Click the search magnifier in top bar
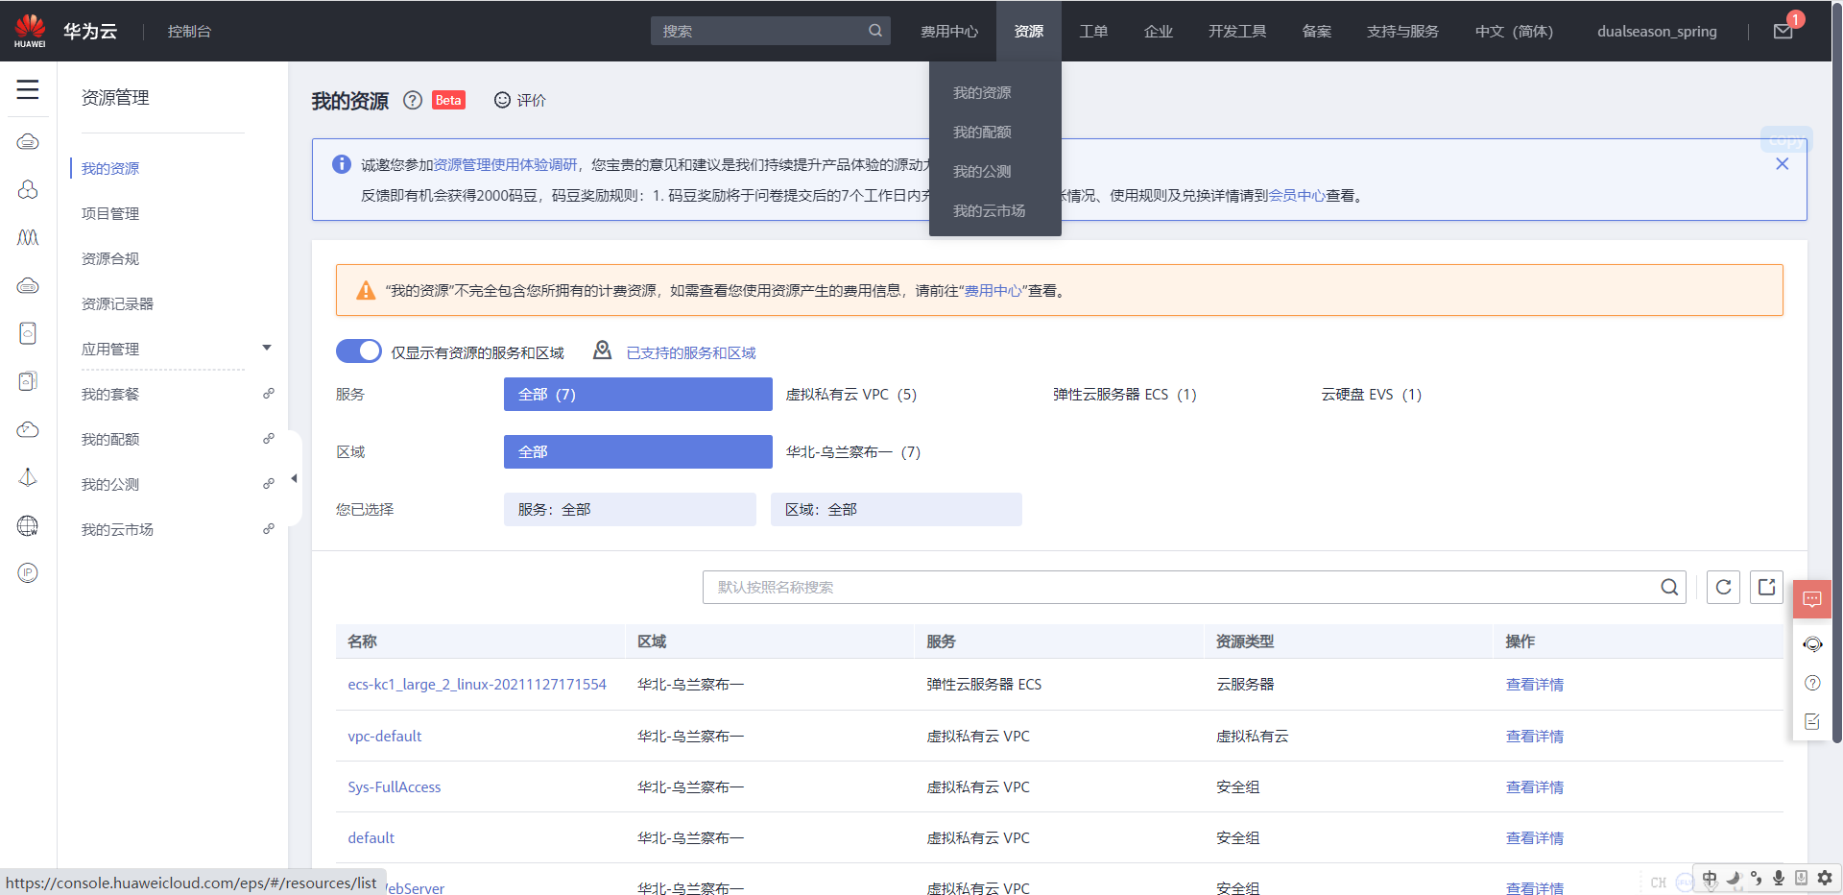This screenshot has width=1843, height=895. [x=875, y=31]
